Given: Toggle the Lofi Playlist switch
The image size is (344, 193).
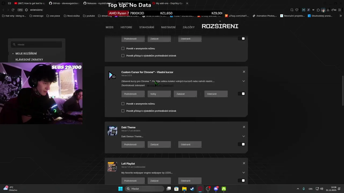Looking at the screenshot, I should pos(241,181).
